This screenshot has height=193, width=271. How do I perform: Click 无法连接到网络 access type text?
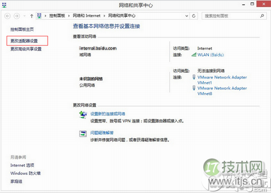tap(211, 71)
